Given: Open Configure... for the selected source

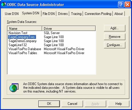Looking at the screenshot, I should [x=115, y=45].
